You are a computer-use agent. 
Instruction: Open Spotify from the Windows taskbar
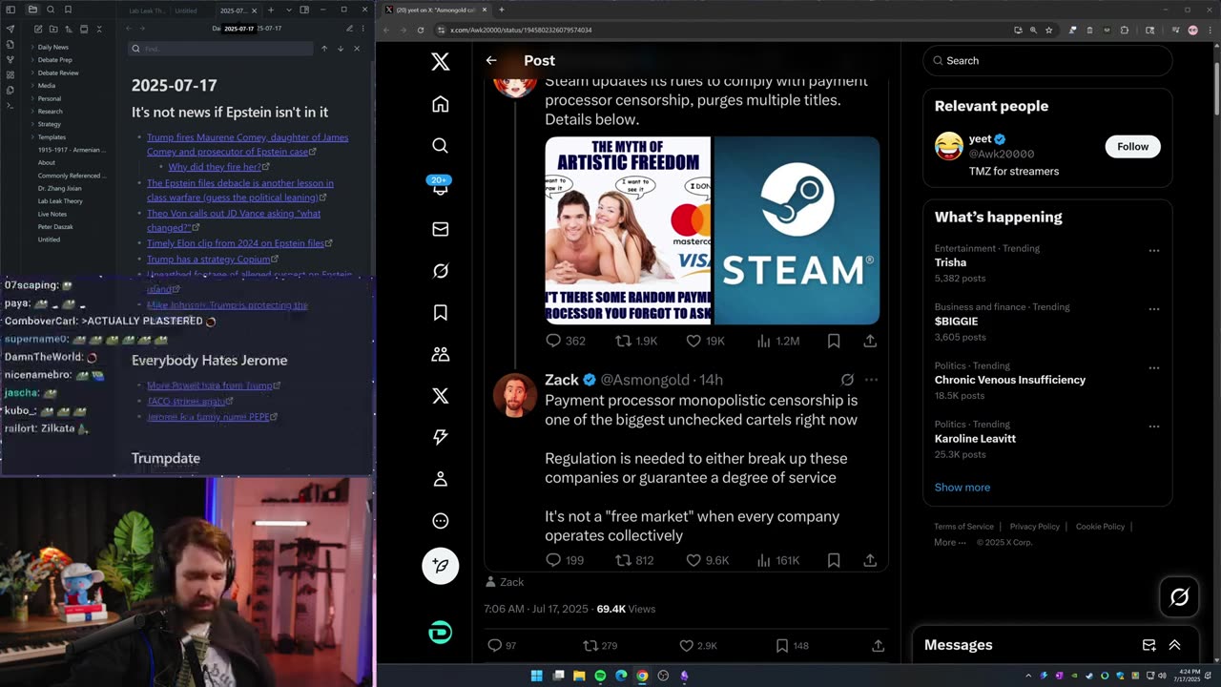point(600,676)
